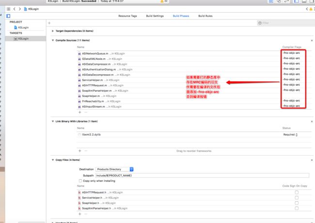Image resolution: width=315 pixels, height=223 pixels.
Task: Add a source file to Compile Sources
Action: point(80,112)
